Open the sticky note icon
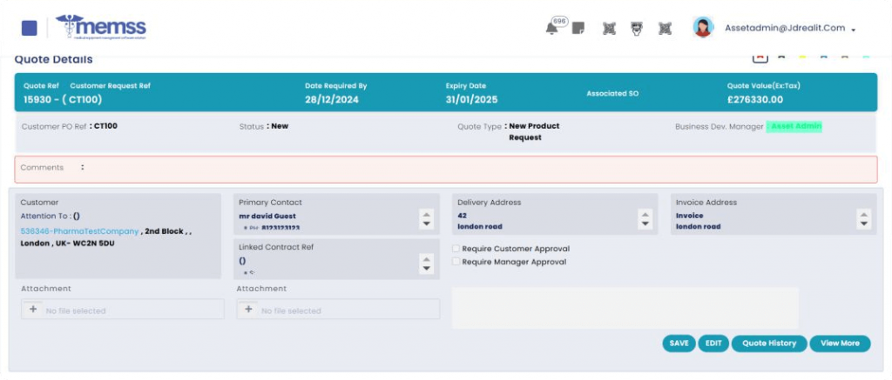This screenshot has height=380, width=892. [578, 28]
